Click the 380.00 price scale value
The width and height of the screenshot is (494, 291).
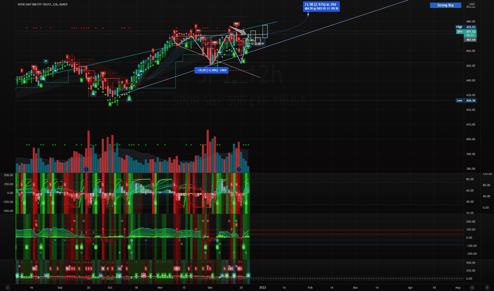point(471,169)
